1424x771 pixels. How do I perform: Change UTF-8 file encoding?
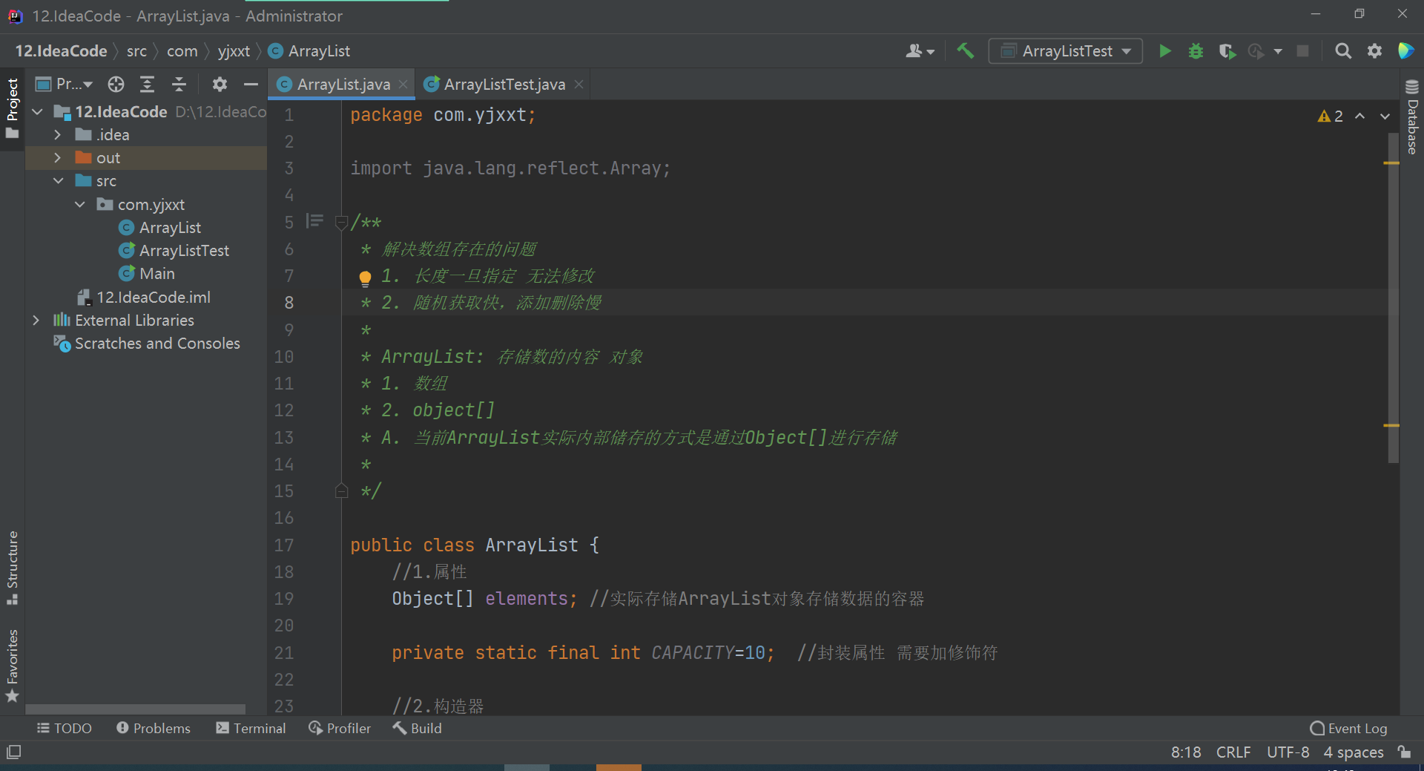(x=1288, y=752)
